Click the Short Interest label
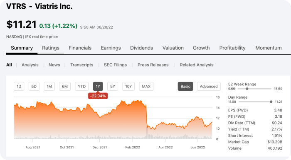Screen dimensions: 291x160 (240, 136)
